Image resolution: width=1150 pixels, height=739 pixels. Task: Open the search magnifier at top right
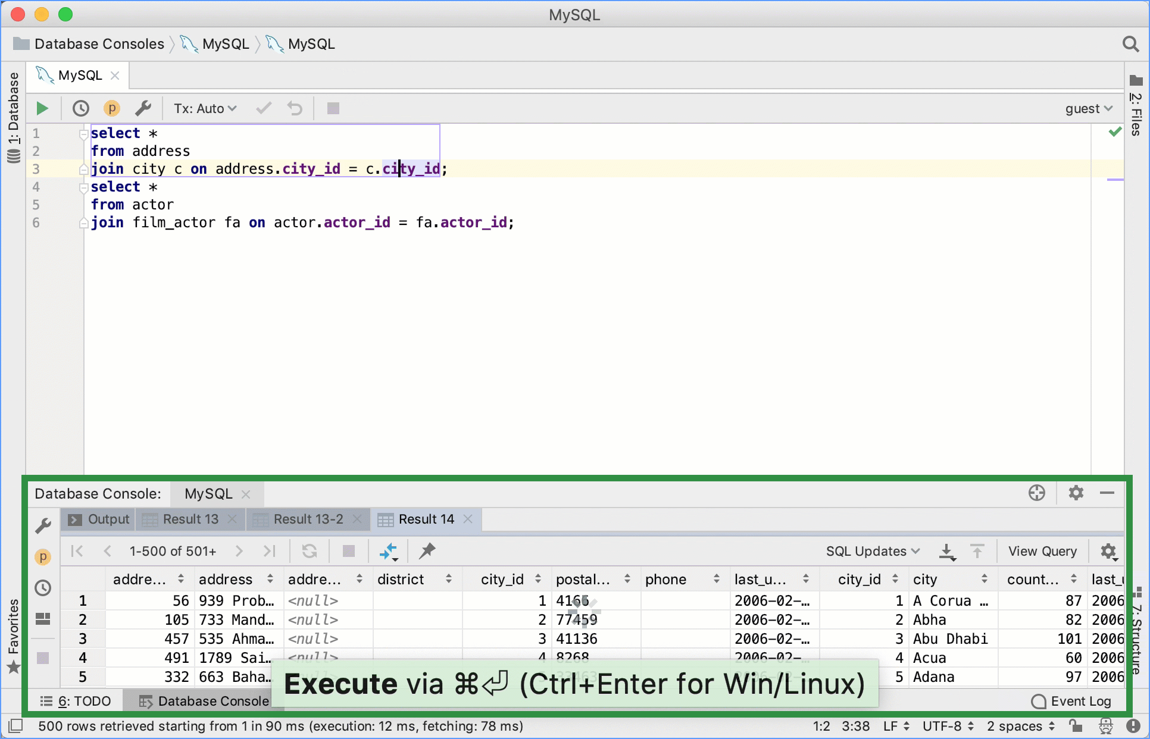(x=1130, y=44)
